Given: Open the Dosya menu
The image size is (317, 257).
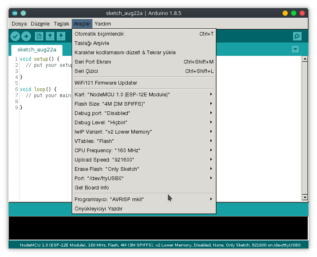Looking at the screenshot, I should pyautogui.click(x=19, y=24).
